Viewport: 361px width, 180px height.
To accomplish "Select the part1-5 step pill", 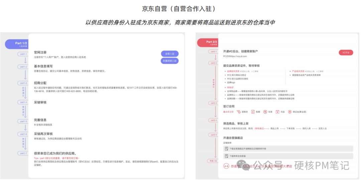I will click(x=23, y=121).
